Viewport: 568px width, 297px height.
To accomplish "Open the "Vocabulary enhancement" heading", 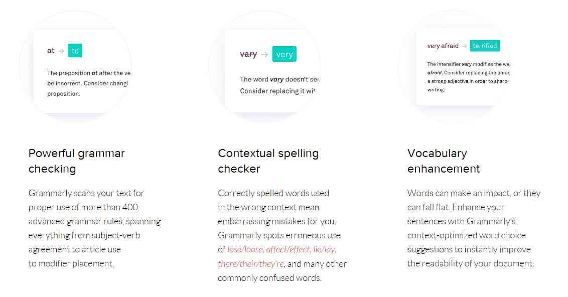I will [x=444, y=161].
